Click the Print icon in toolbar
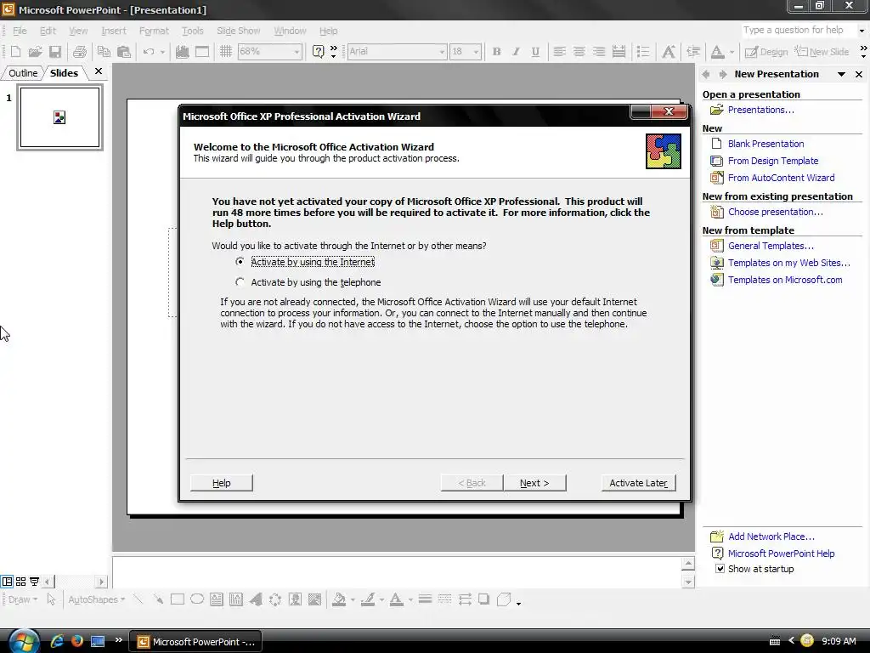The width and height of the screenshot is (870, 653). click(x=79, y=52)
